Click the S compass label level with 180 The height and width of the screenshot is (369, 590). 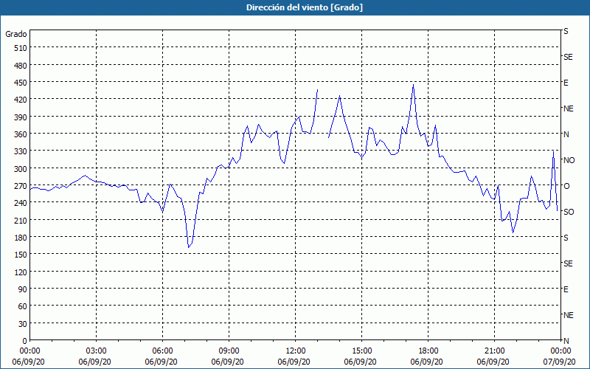tap(566, 238)
